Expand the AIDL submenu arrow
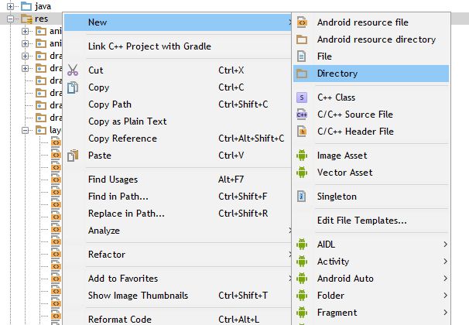This screenshot has width=469, height=325. pos(445,245)
